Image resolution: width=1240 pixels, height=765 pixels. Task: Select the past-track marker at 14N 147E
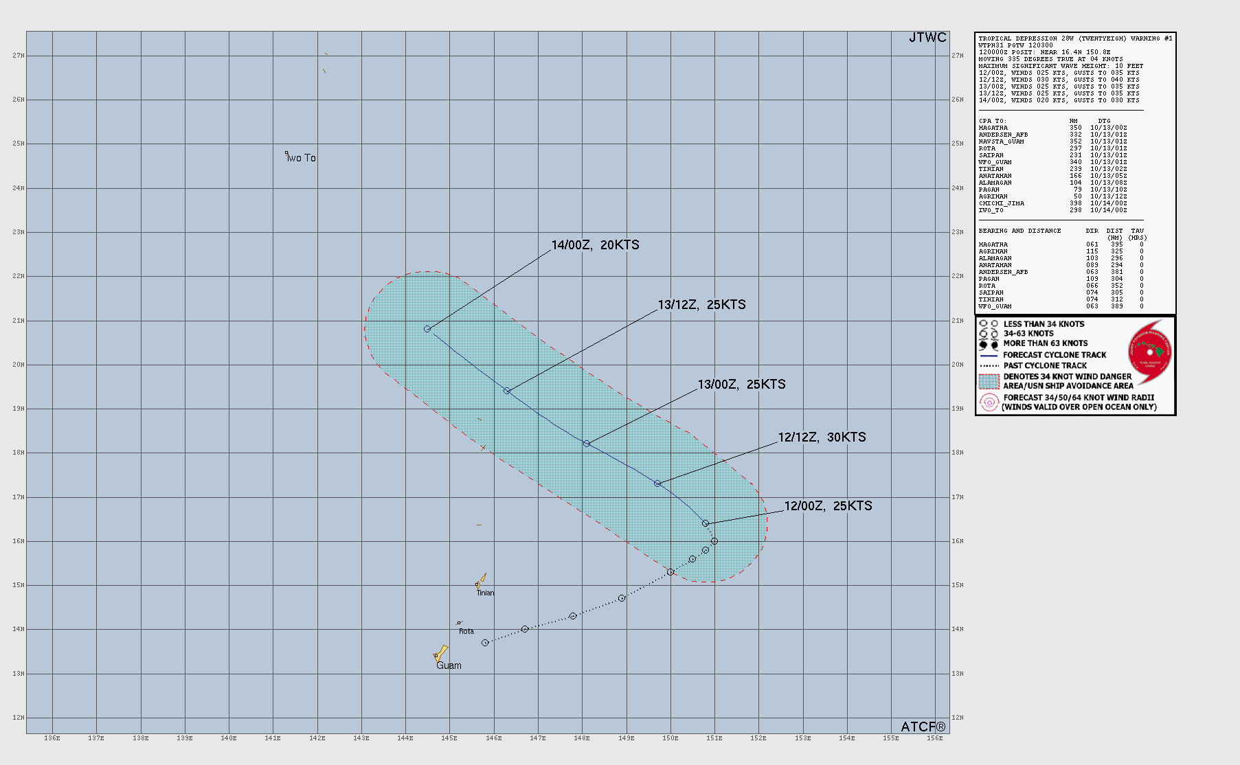(x=525, y=629)
